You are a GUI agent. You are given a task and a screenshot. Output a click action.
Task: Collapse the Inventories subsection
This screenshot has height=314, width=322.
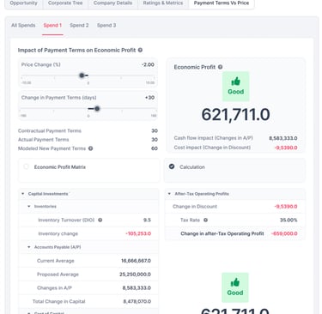[29, 207]
